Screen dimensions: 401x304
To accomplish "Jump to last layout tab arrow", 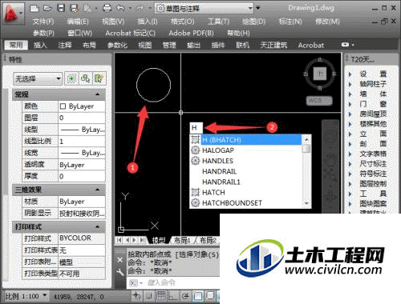I will point(142,240).
